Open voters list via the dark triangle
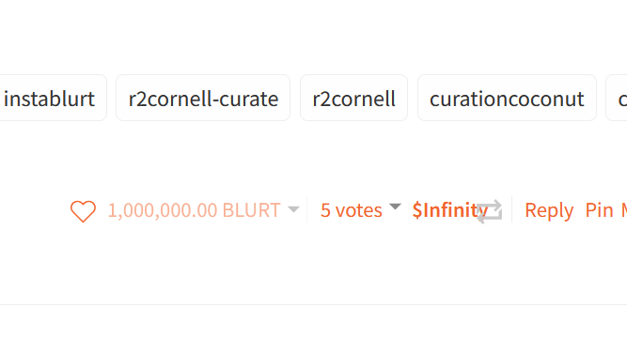627x353 pixels. (395, 207)
